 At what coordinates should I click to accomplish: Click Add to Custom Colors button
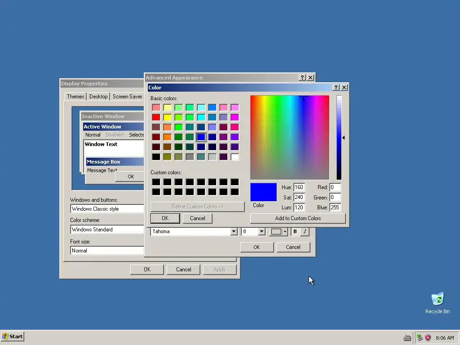tap(298, 218)
